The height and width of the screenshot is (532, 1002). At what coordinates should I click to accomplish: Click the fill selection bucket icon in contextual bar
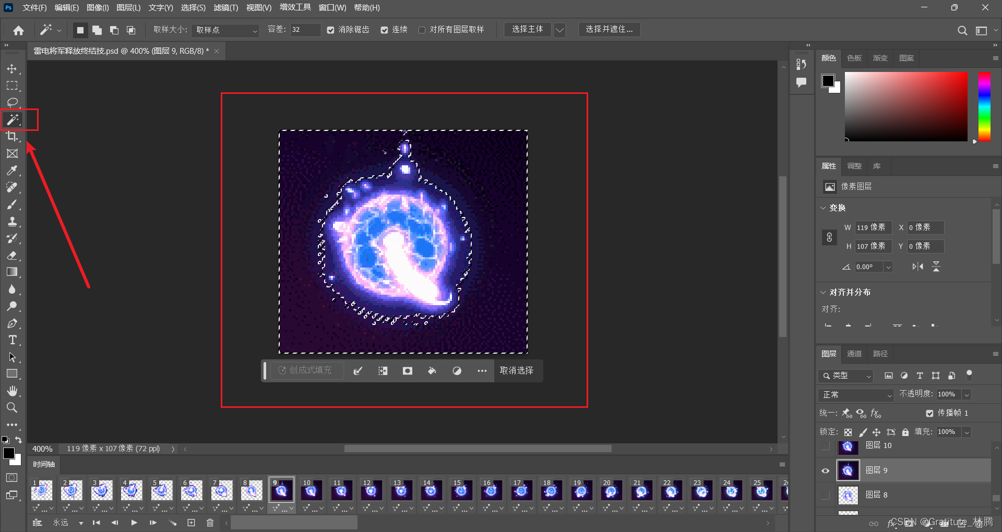[432, 371]
